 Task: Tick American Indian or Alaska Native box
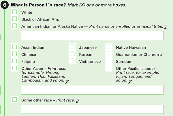coord(14,26)
